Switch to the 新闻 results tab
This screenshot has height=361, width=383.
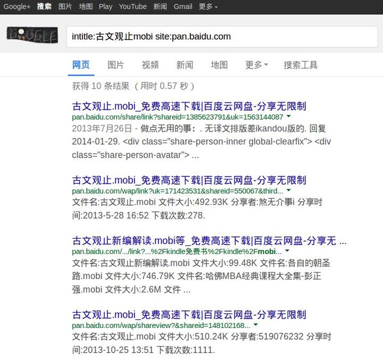(185, 65)
